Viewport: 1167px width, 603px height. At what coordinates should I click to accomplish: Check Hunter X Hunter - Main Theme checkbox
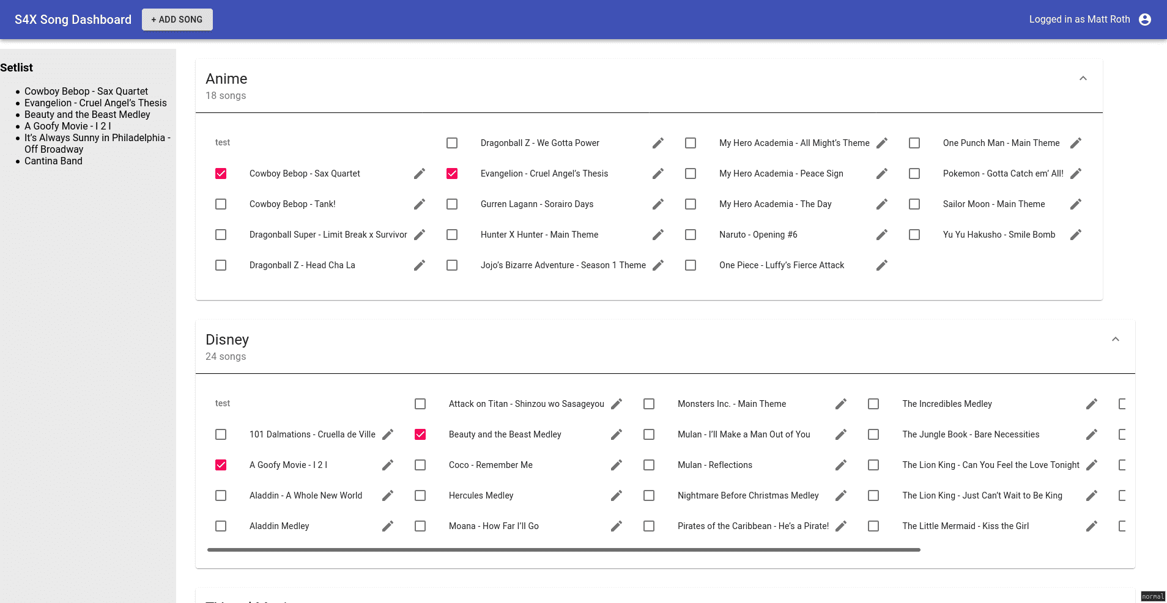[452, 235]
